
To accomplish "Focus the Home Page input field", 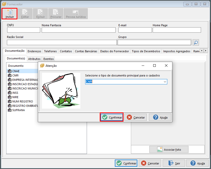I will pyautogui.click(x=177, y=30).
